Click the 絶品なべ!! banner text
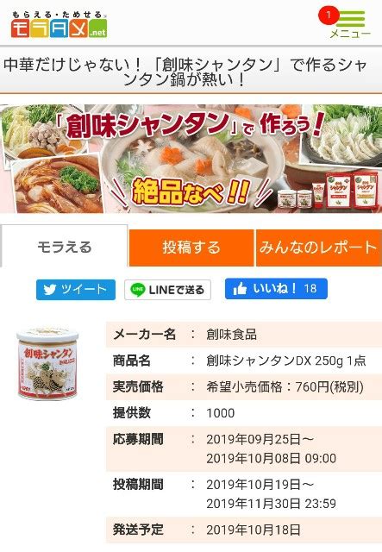The height and width of the screenshot is (552, 382). click(x=191, y=191)
